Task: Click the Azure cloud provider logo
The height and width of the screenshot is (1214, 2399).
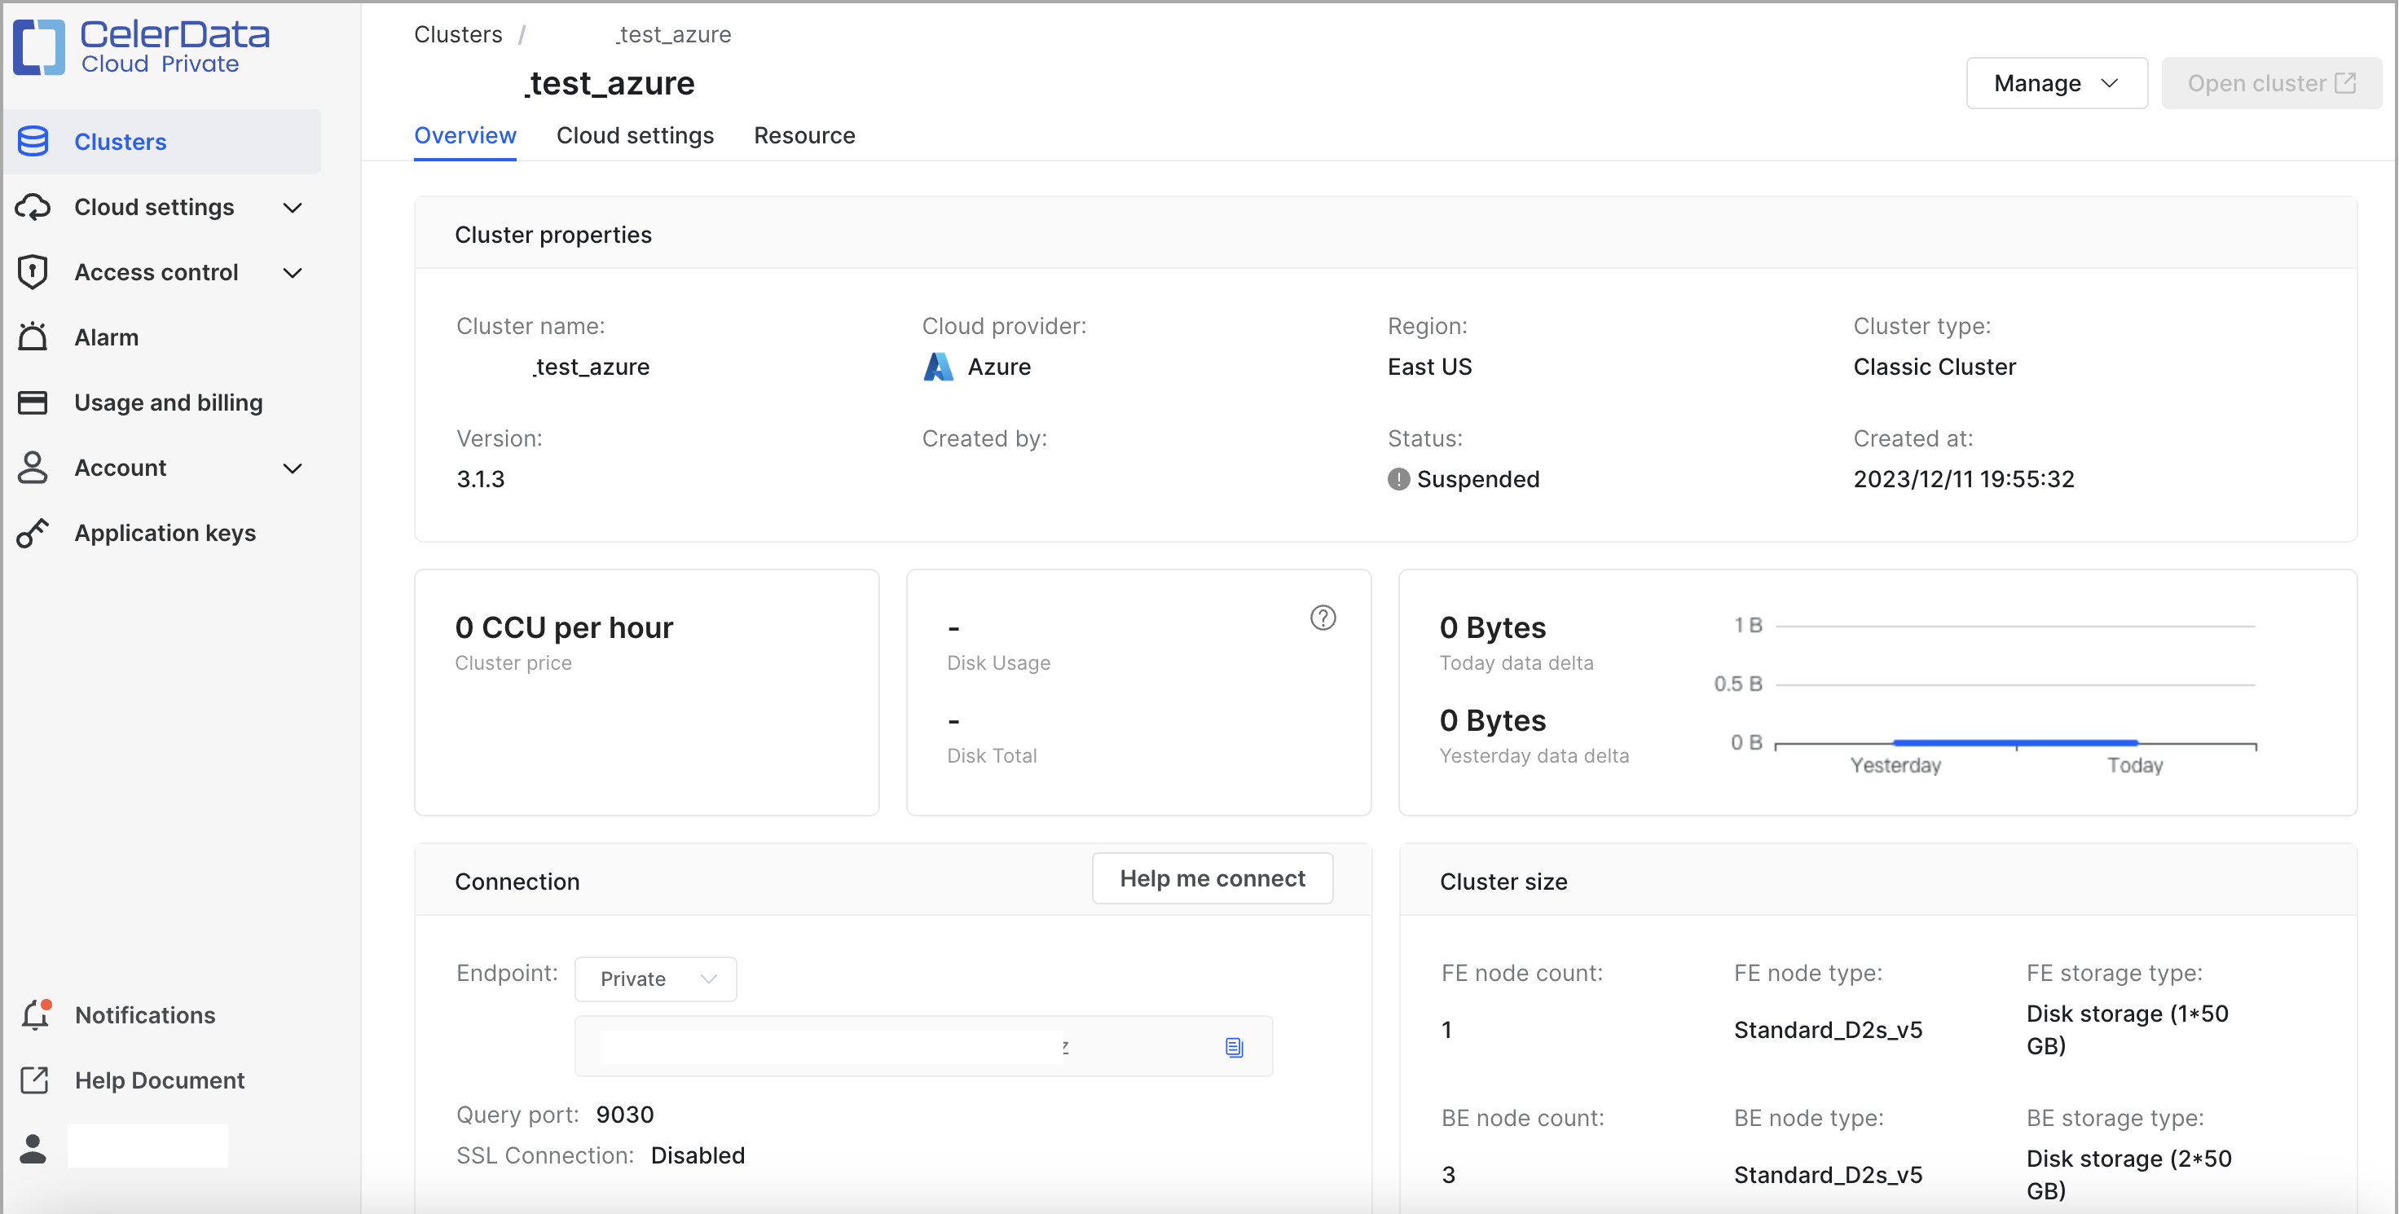Action: [x=938, y=367]
